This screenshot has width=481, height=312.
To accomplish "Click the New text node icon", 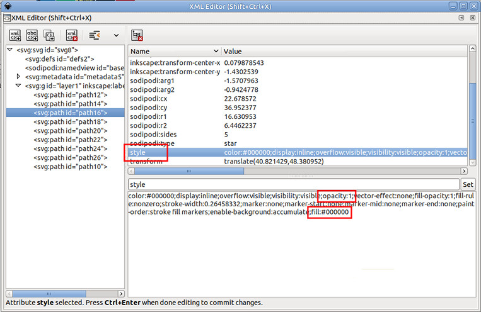I will click(x=32, y=35).
